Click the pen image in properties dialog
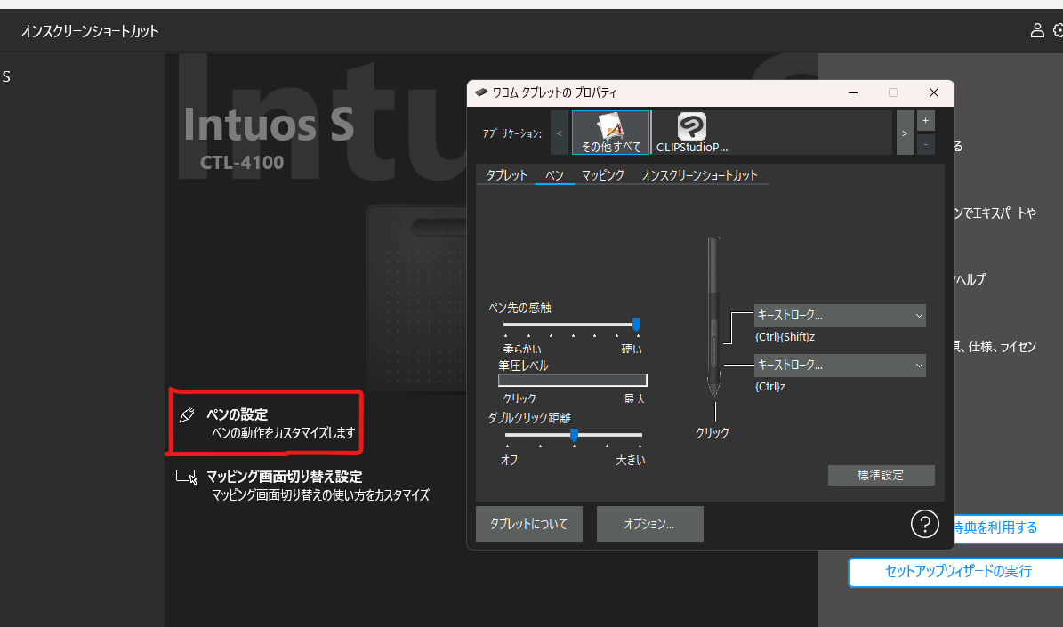Screen dimensions: 1063x627 click(713, 318)
